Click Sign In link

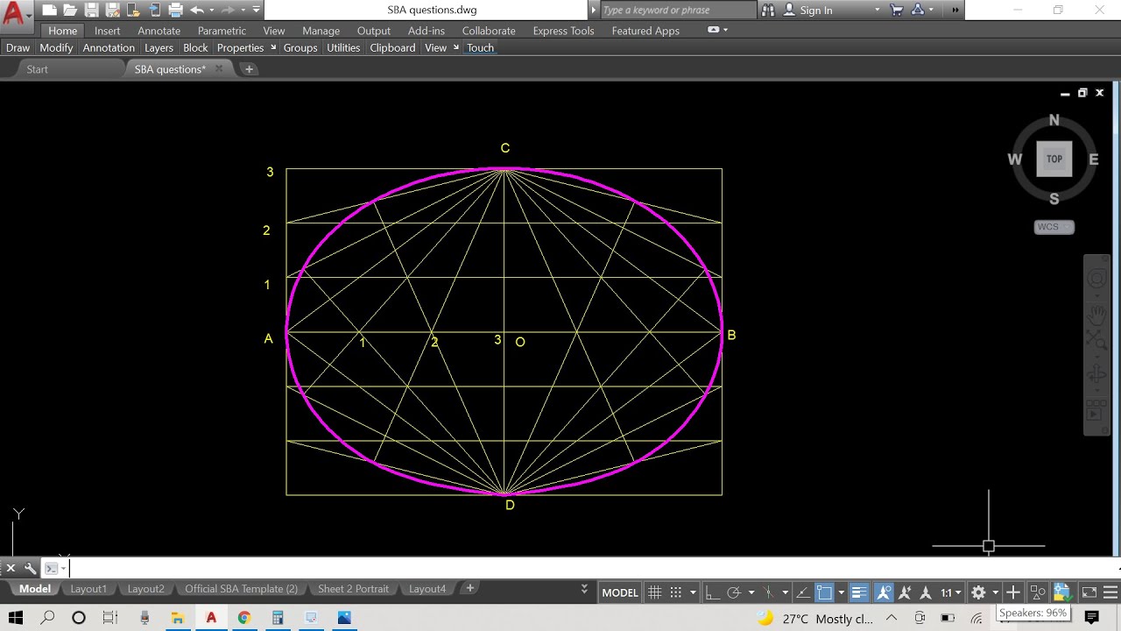click(x=815, y=11)
